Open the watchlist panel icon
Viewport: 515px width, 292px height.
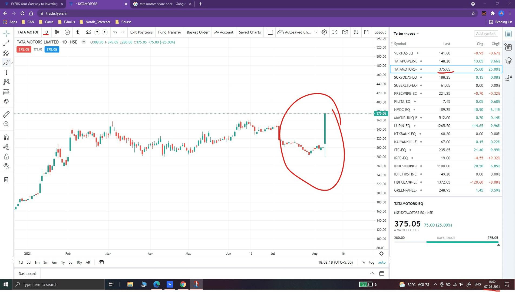click(x=509, y=34)
